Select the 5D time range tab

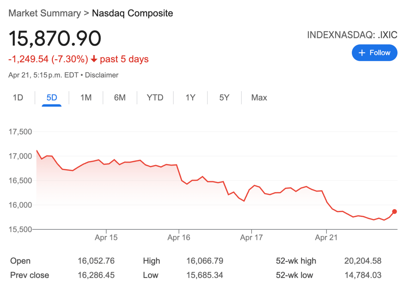pyautogui.click(x=52, y=97)
